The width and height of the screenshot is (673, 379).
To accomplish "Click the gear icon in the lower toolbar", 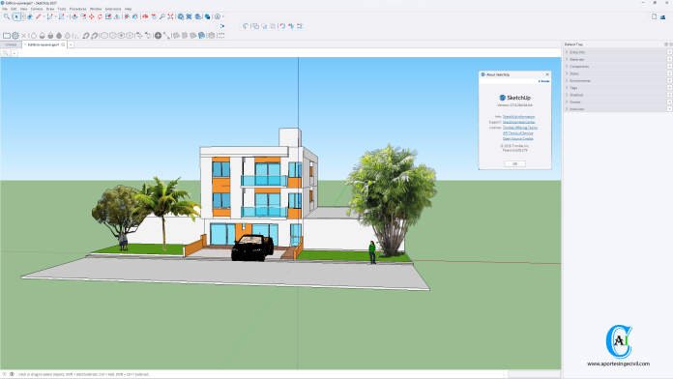I will click(x=15, y=36).
